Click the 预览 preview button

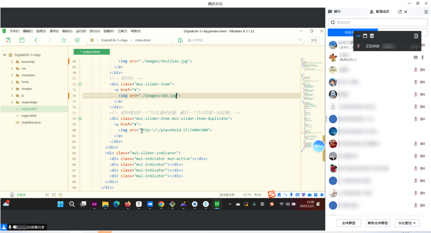314,40
